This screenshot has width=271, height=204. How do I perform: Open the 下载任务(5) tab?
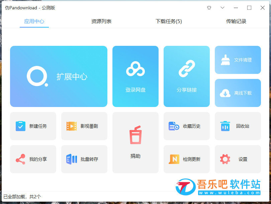pos(169,21)
